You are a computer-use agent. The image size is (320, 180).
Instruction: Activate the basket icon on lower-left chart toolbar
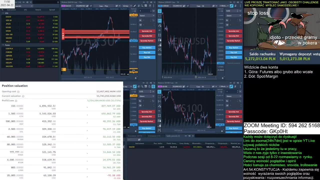tap(153, 86)
